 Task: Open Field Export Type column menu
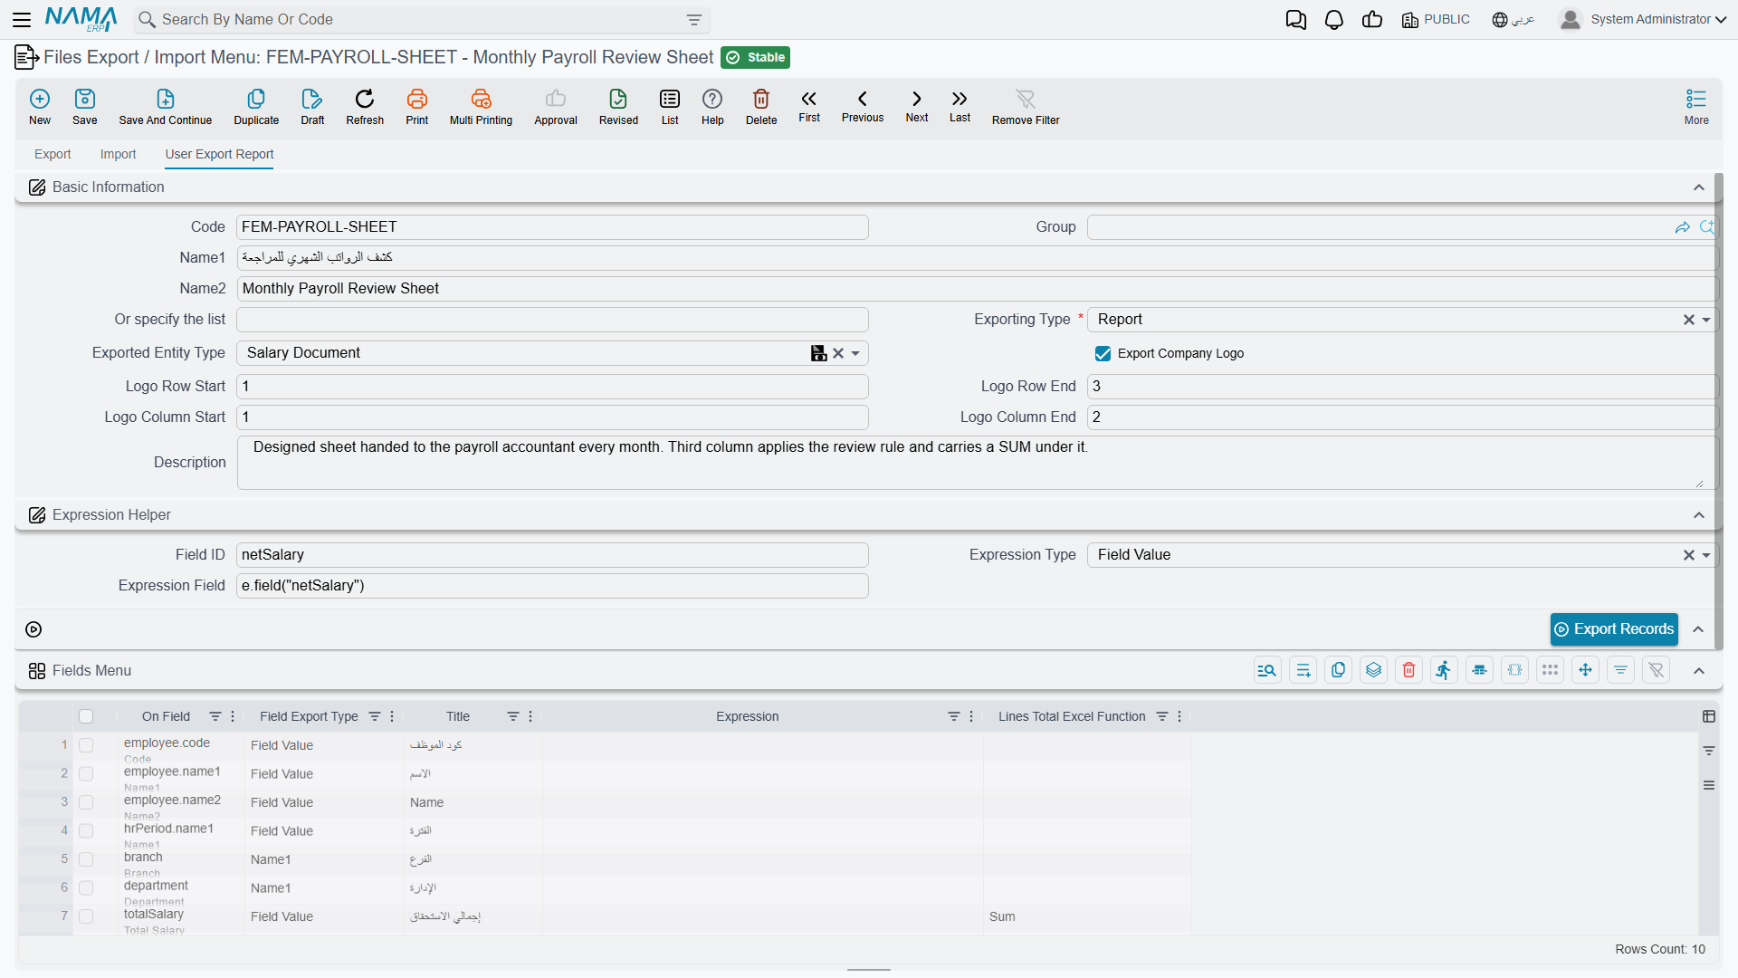[392, 716]
